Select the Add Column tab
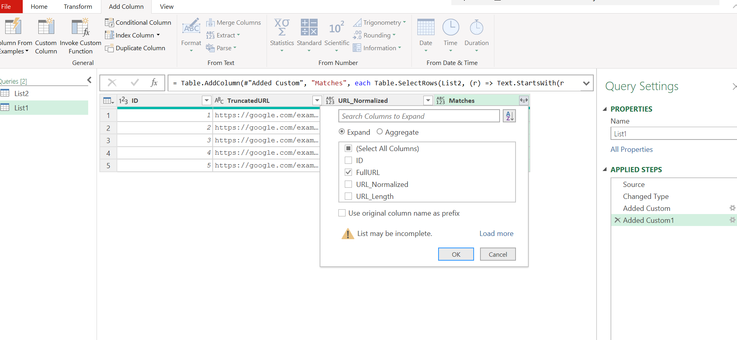 tap(126, 6)
